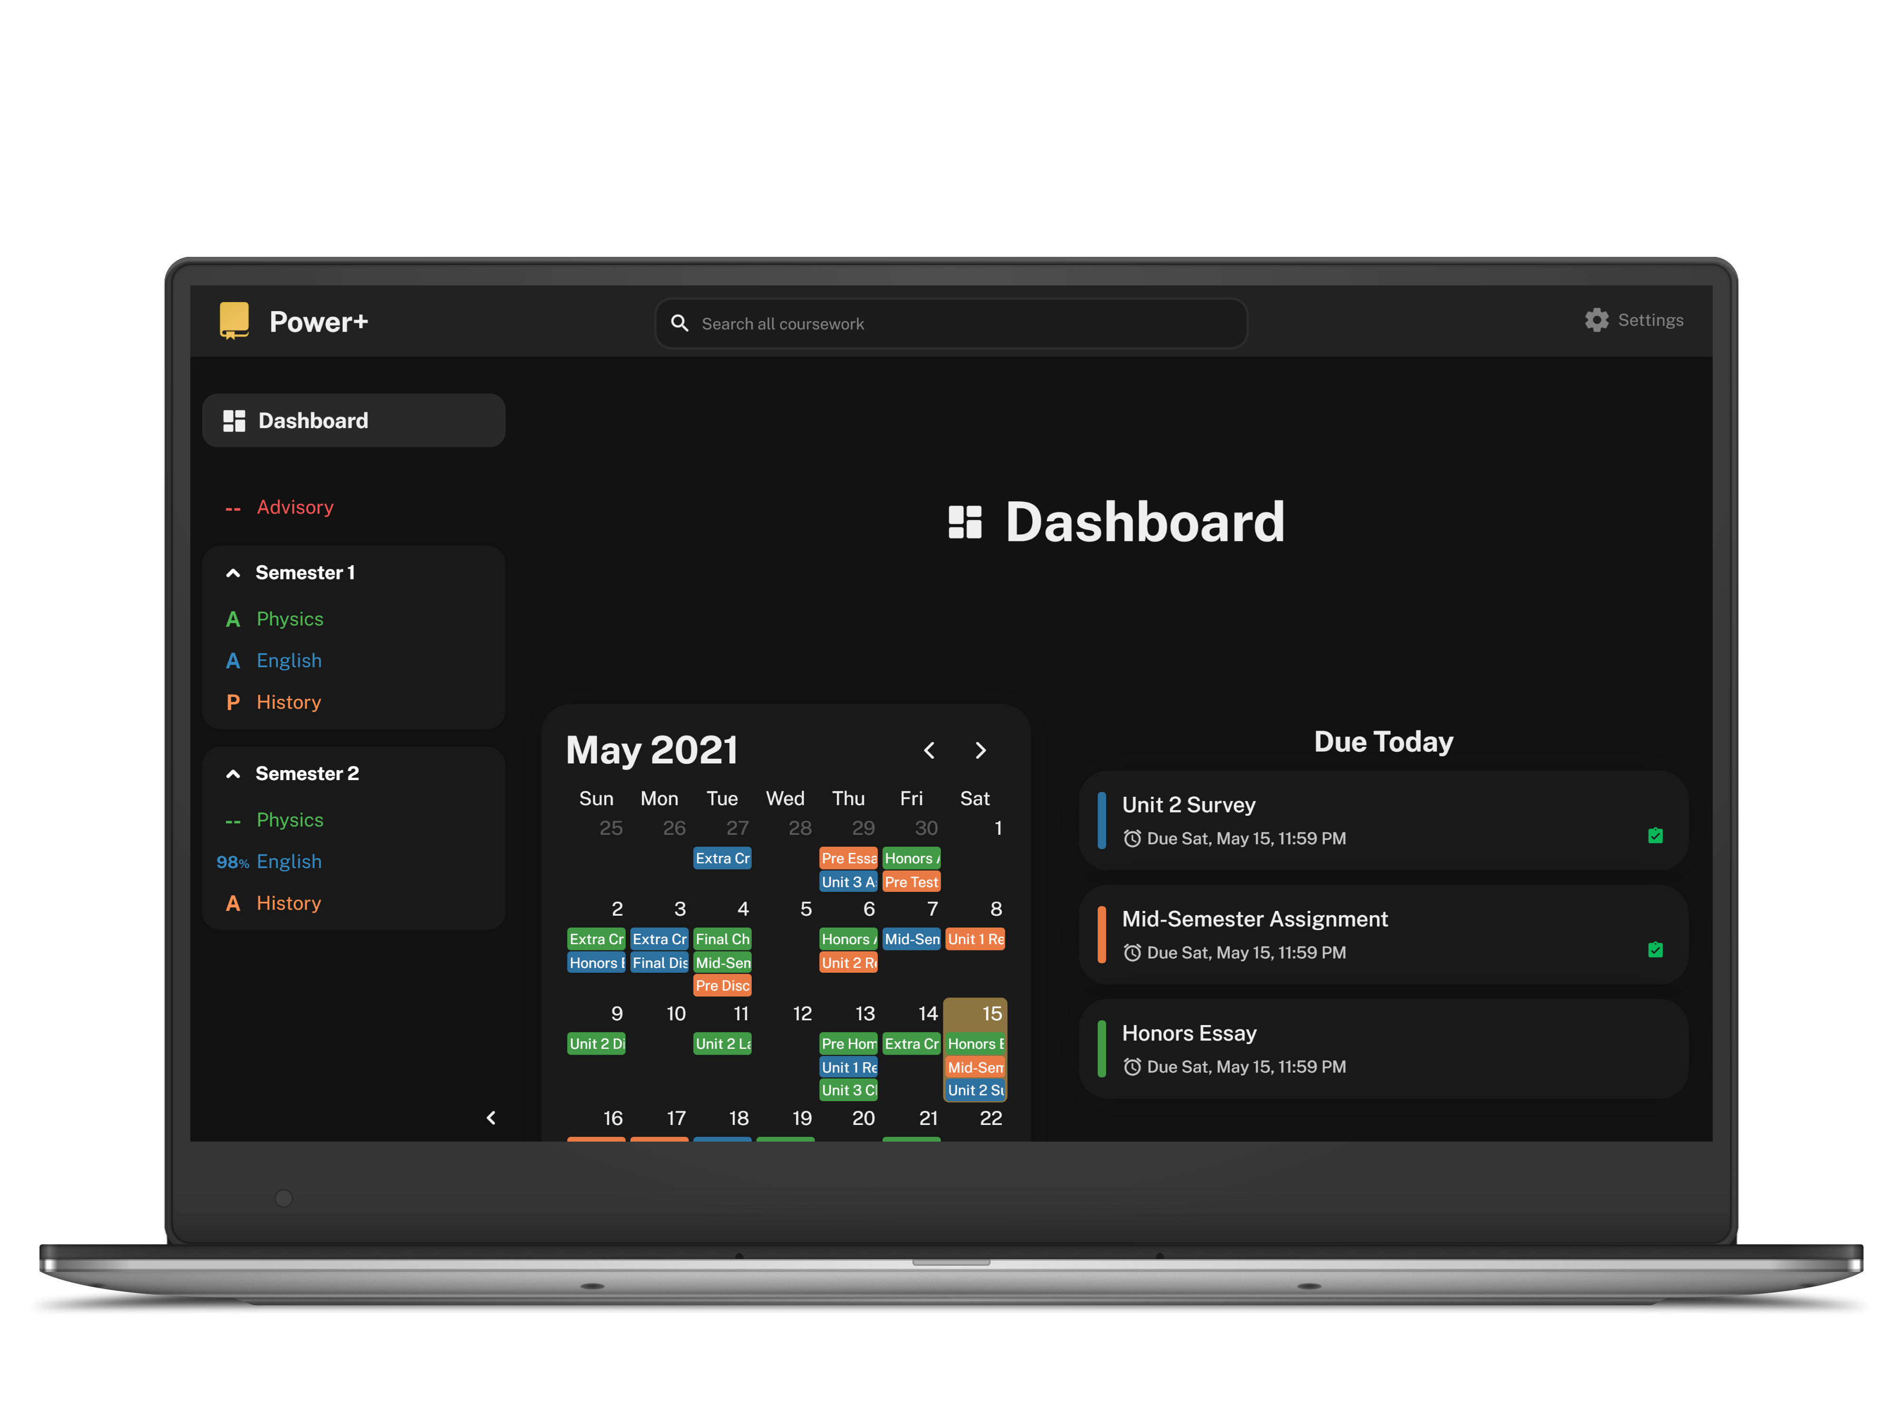Go to next calendar month

tap(981, 750)
